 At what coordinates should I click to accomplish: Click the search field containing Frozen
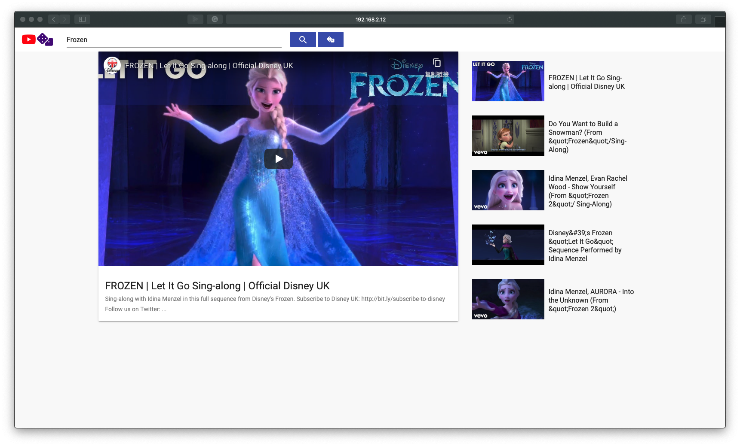point(174,39)
